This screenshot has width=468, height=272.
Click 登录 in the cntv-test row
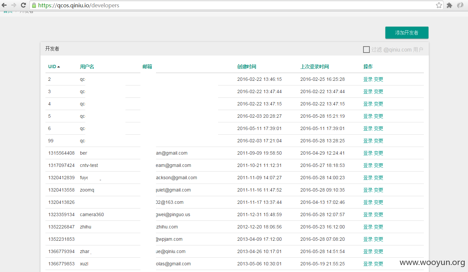click(368, 165)
